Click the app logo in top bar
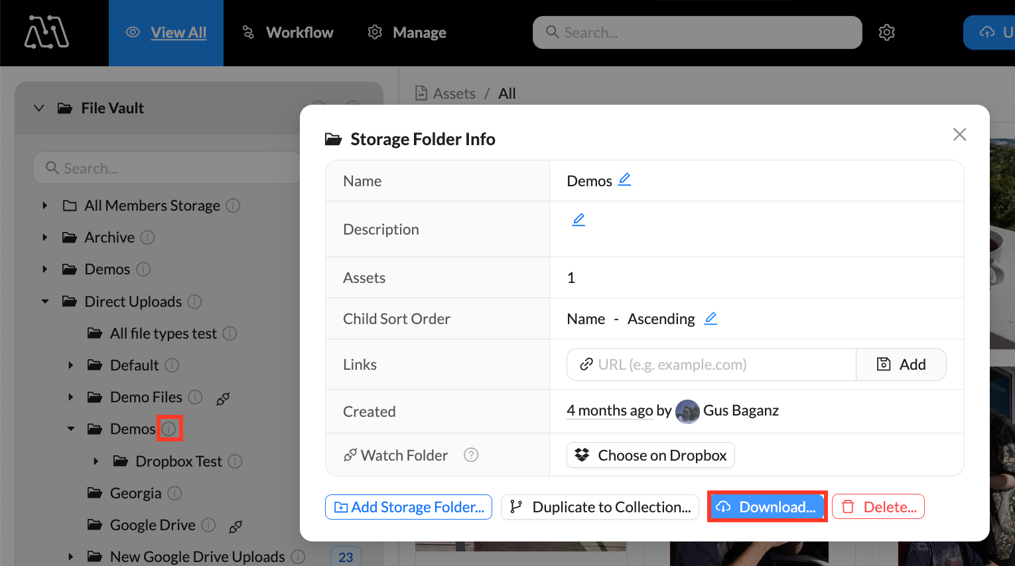Viewport: 1015px width, 566px height. [x=46, y=32]
